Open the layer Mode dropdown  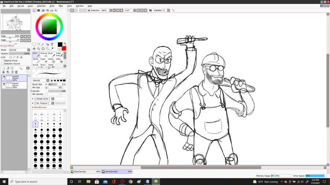click(19, 50)
